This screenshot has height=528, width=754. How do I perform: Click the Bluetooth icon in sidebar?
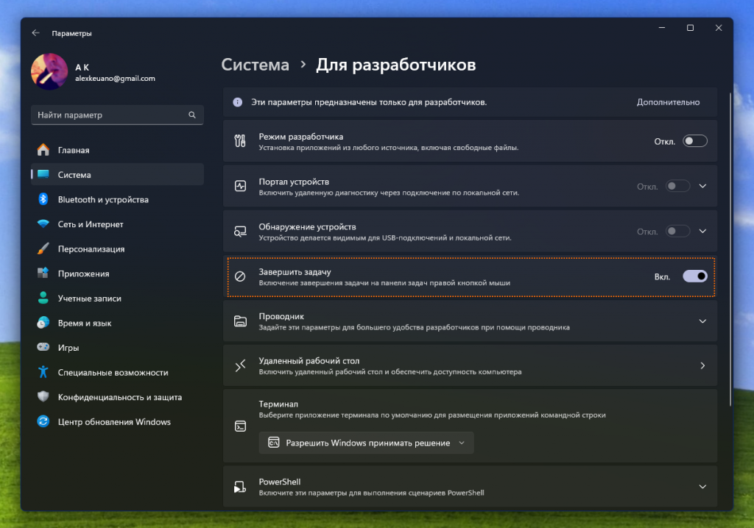point(43,199)
